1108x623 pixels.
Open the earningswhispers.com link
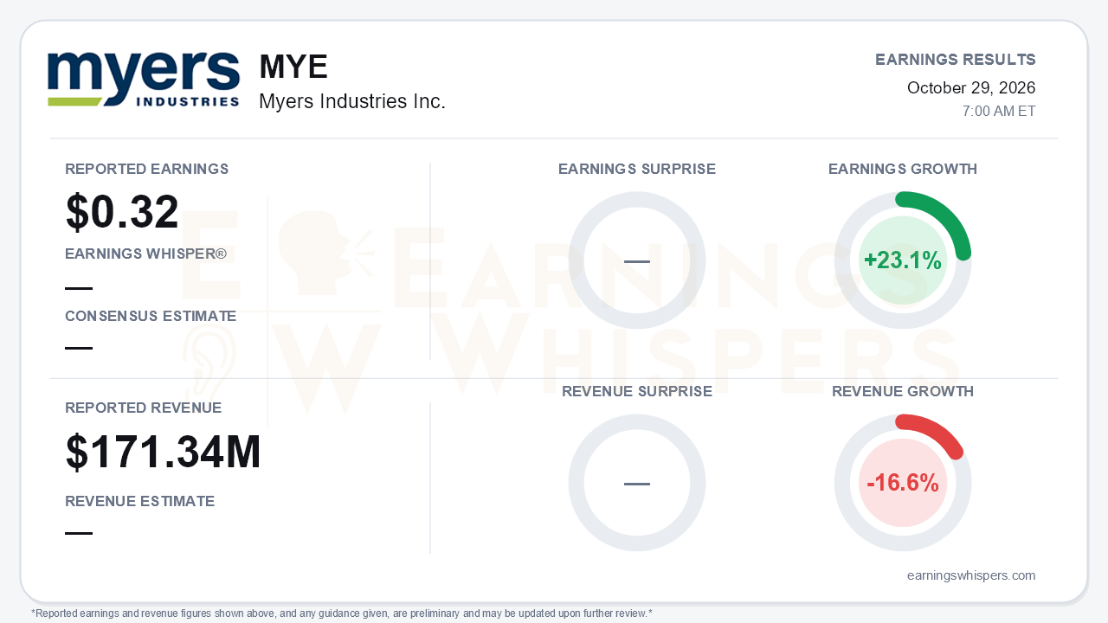(971, 575)
